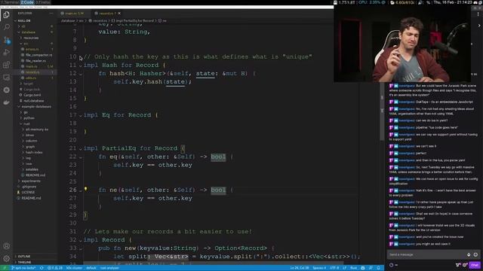Image resolution: width=483 pixels, height=271 pixels.
Task: Click the notifications bell in status bar
Action: [x=379, y=268]
